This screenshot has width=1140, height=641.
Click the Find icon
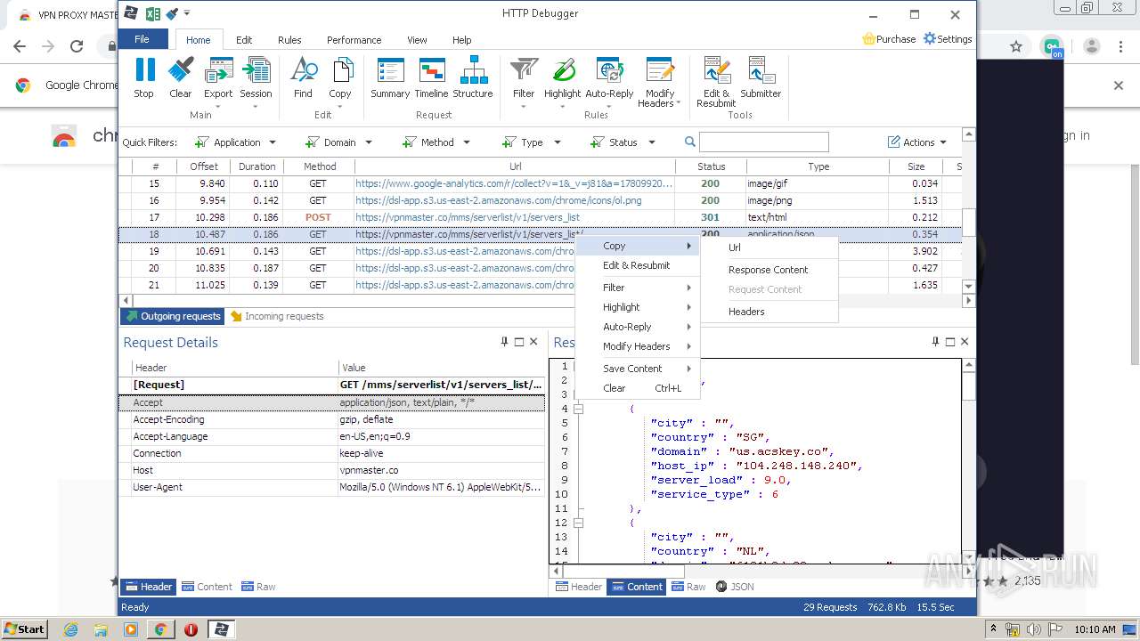click(x=304, y=77)
